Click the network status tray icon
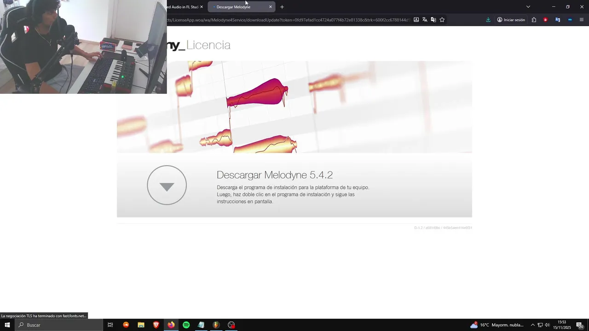589x331 pixels. tap(540, 325)
